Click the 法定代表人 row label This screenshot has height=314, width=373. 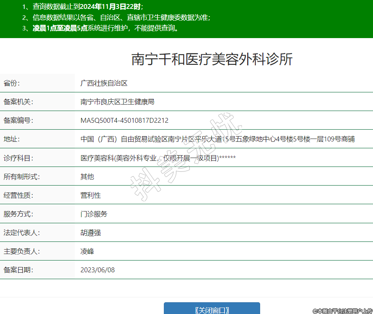[x=21, y=233]
